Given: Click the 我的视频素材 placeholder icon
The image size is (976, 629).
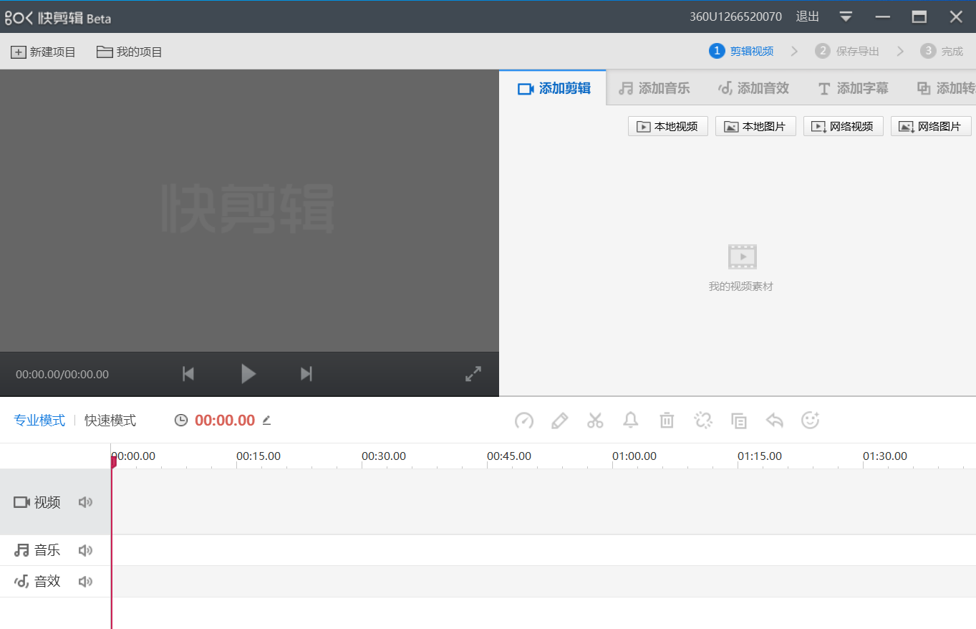Looking at the screenshot, I should coord(743,256).
